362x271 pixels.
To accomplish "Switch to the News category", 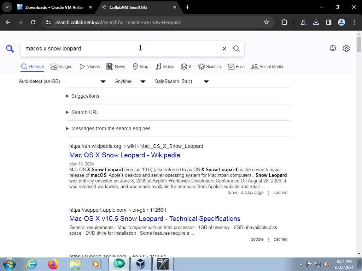I will point(116,67).
